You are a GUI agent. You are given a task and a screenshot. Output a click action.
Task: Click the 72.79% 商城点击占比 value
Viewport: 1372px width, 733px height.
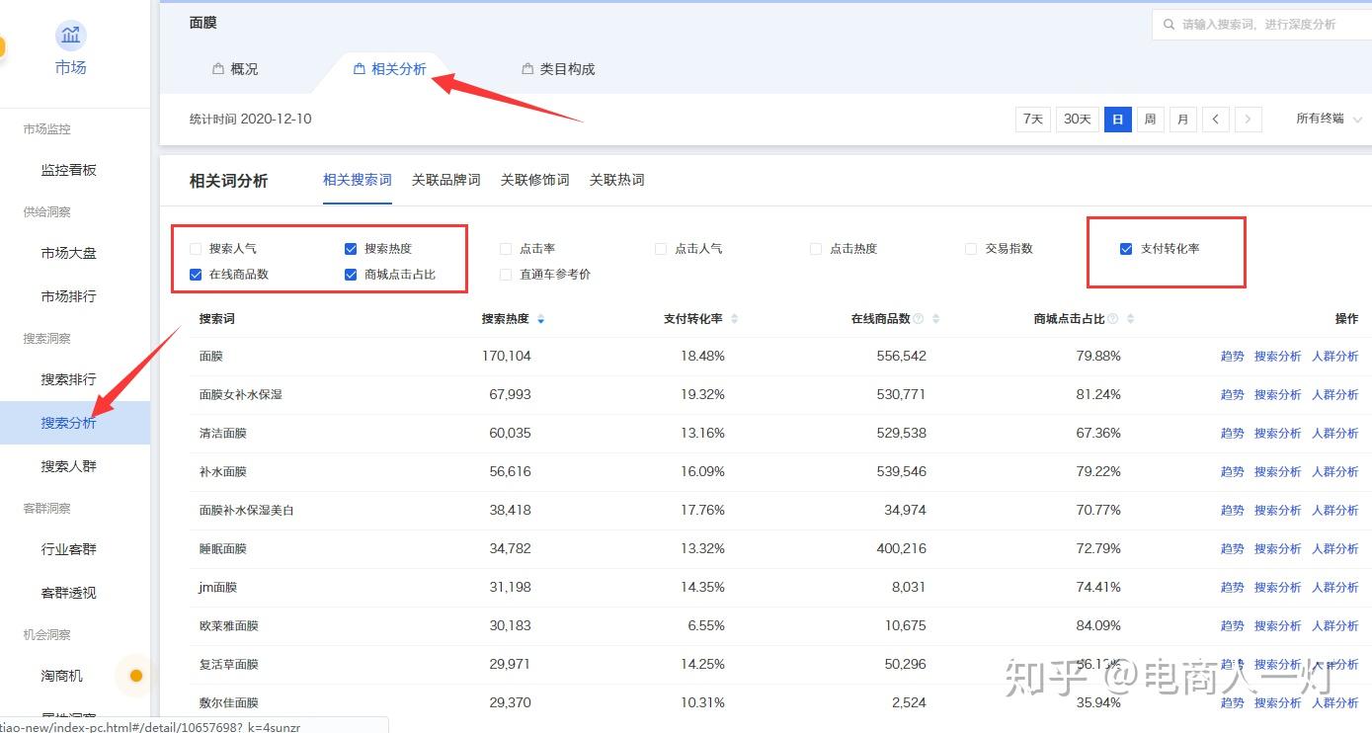[1098, 548]
